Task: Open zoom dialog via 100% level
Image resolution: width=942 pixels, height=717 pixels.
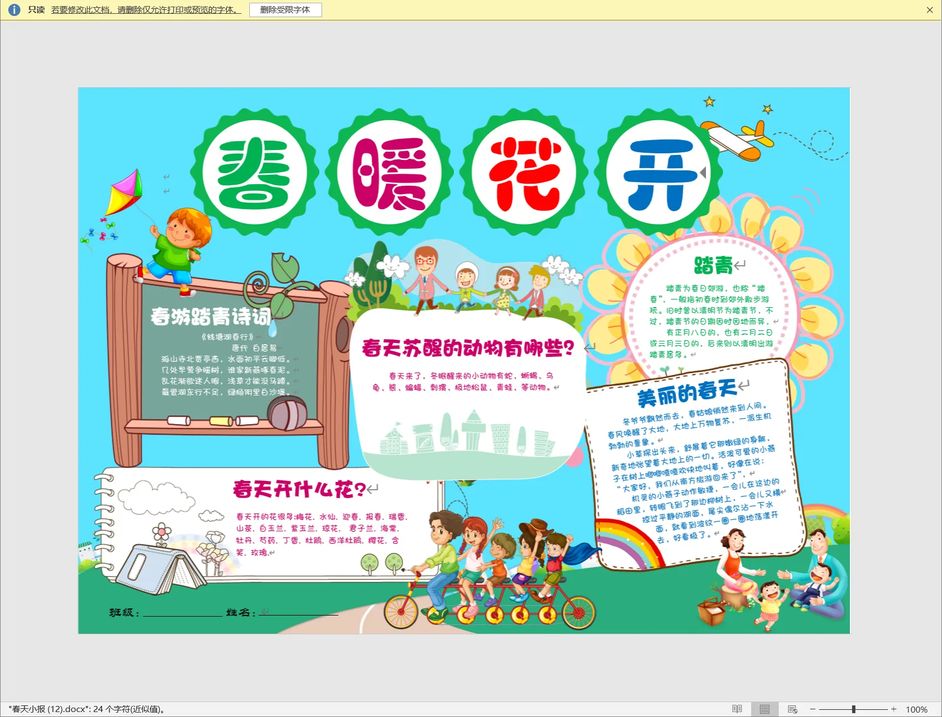Action: click(916, 709)
